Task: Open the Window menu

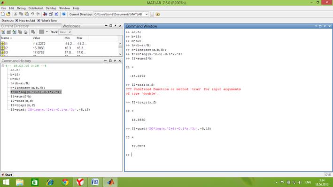Action: [x=64, y=8]
